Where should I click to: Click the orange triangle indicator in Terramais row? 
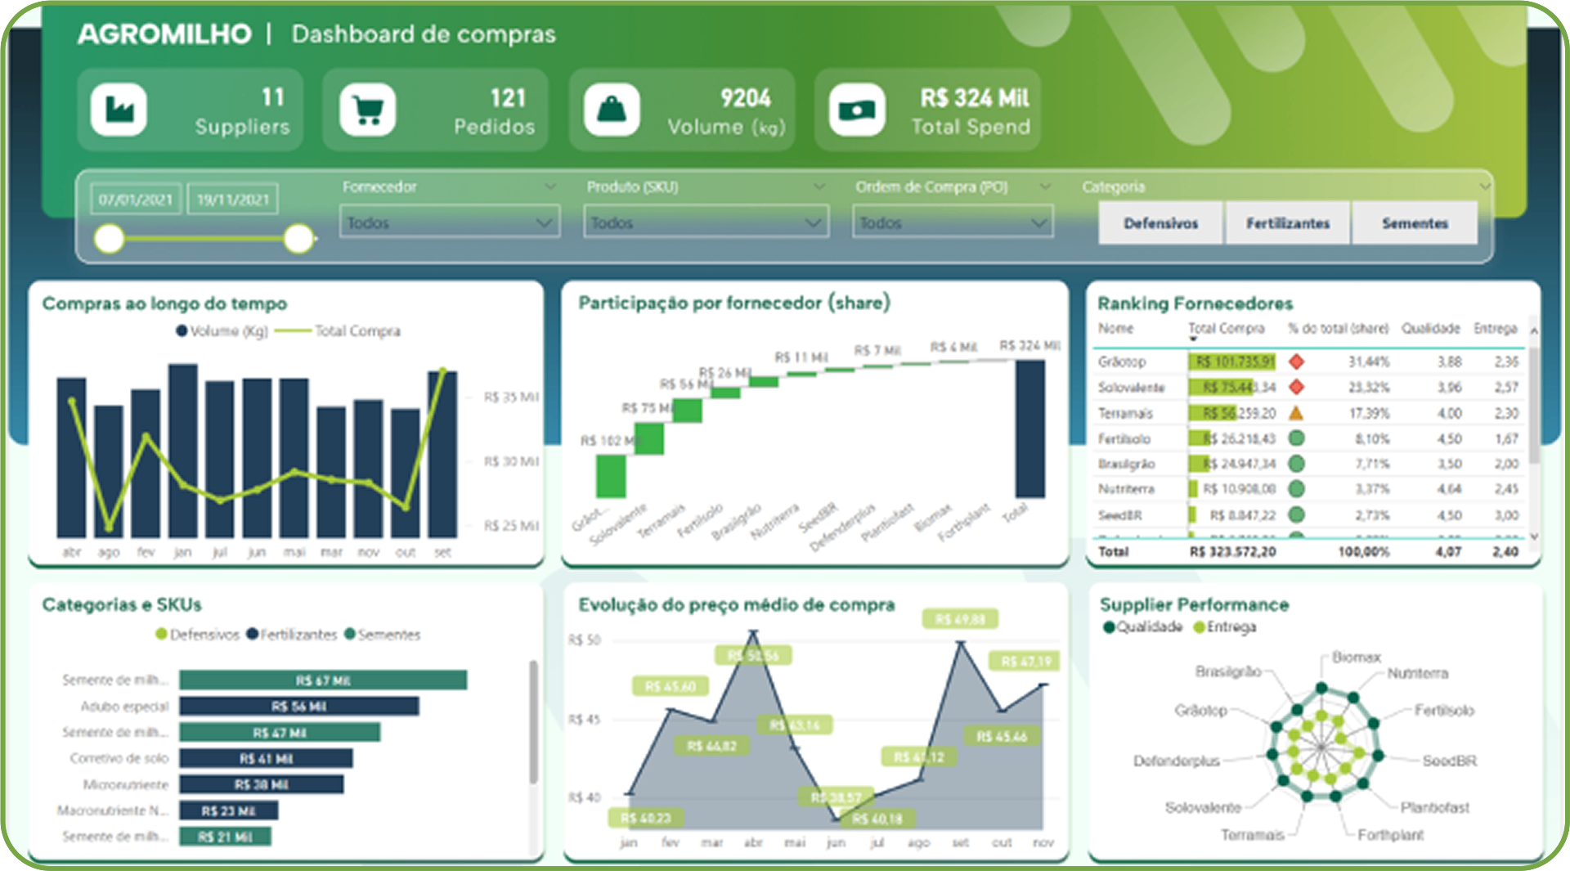click(1296, 413)
